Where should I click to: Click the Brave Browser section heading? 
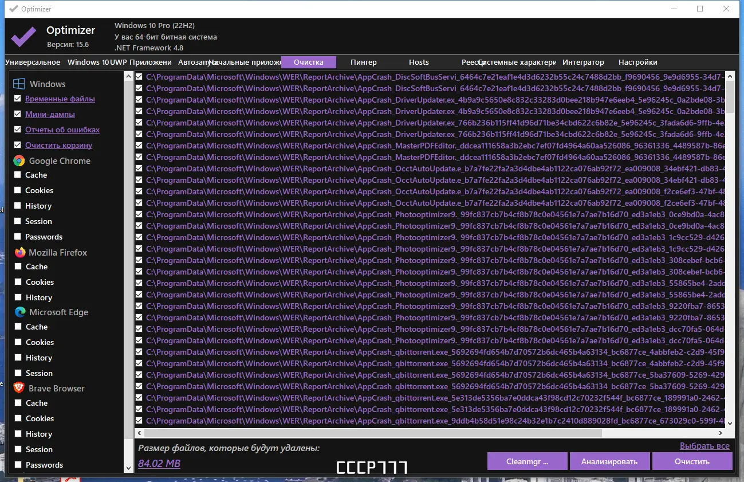[x=57, y=388]
